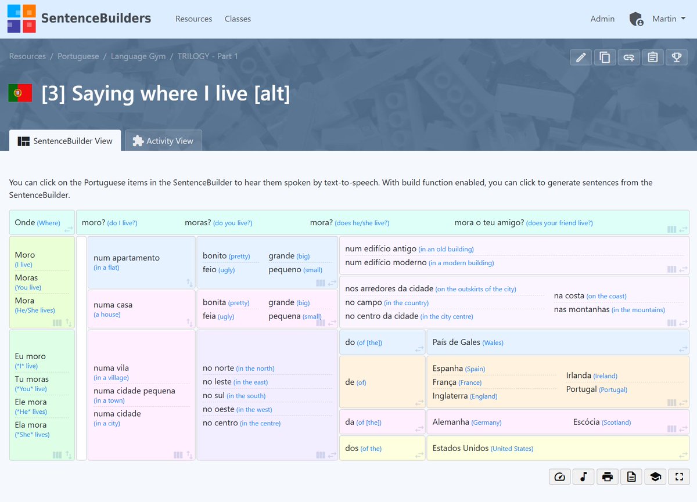
Task: Click the word 'bonito'
Action: 215,255
